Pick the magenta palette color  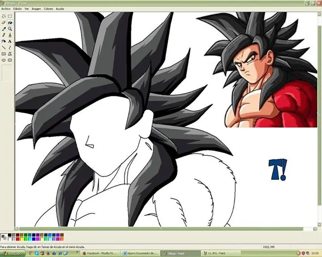[x=38, y=239]
